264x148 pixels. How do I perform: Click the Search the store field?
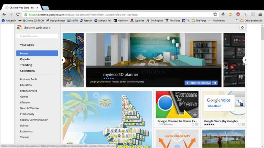click(x=37, y=36)
